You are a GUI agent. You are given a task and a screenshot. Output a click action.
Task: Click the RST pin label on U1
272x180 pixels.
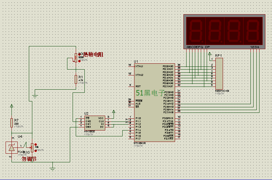(138, 86)
